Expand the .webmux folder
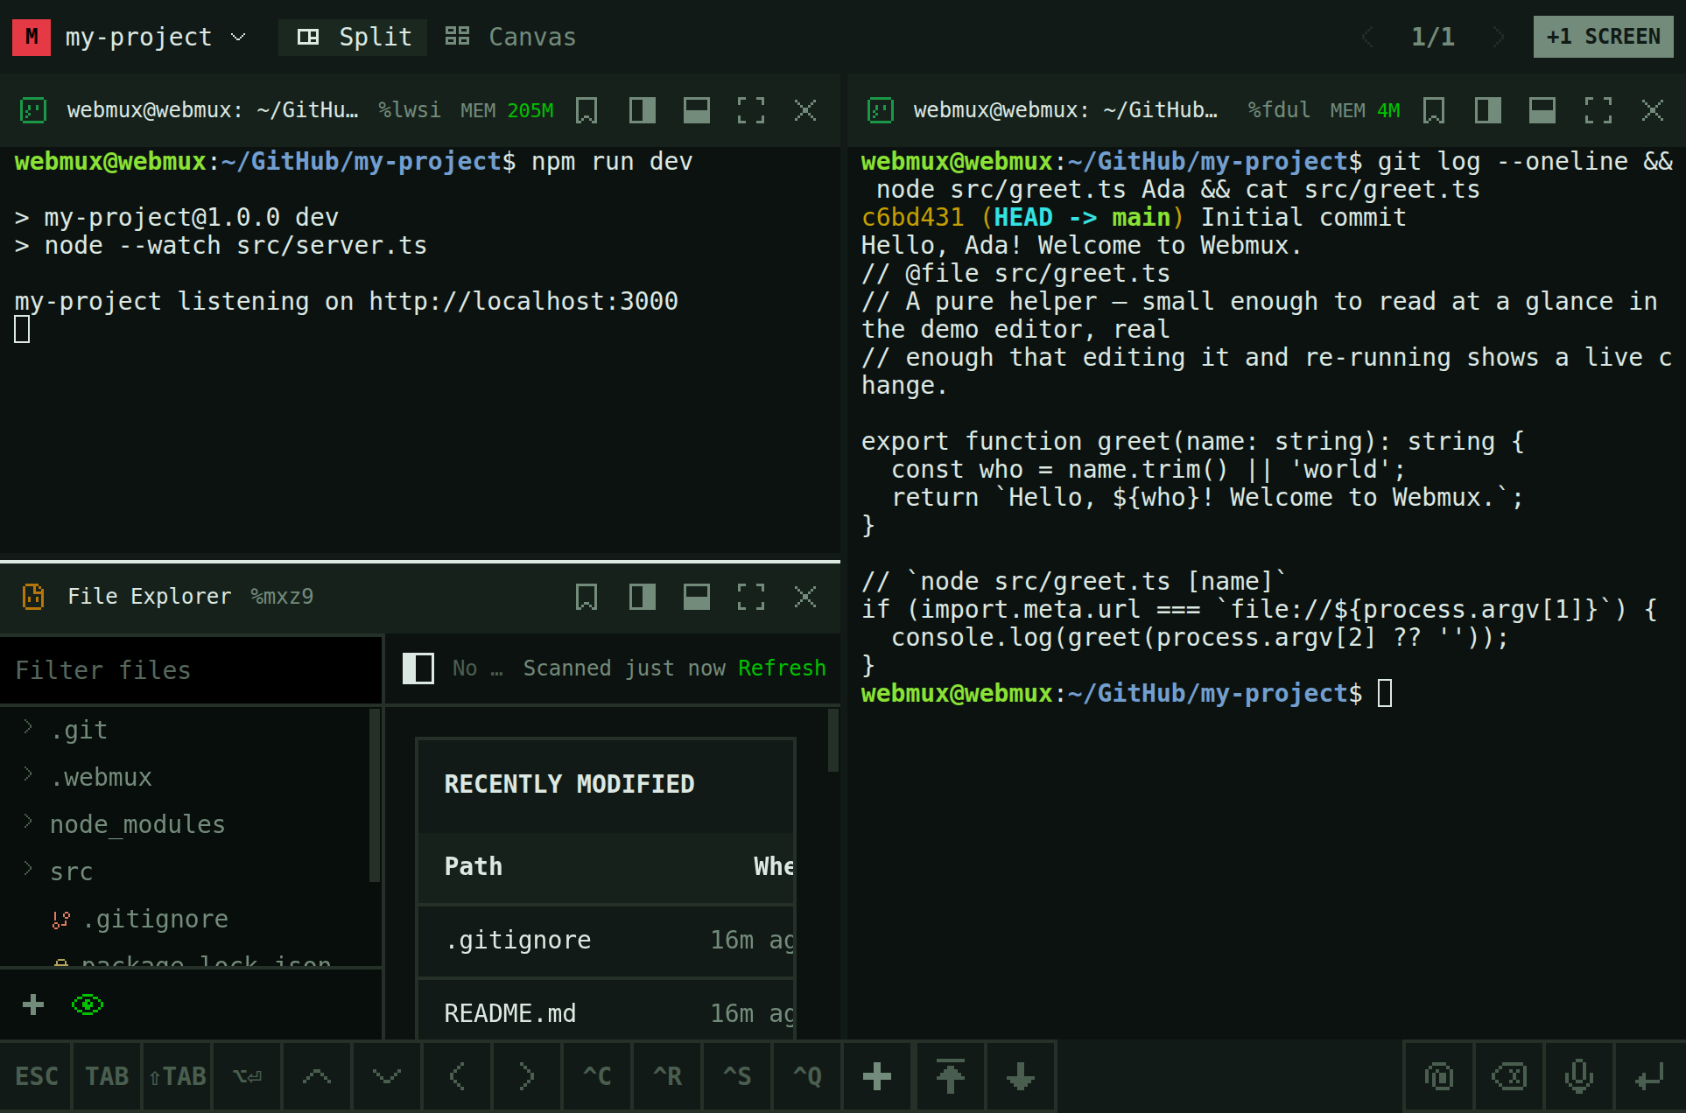This screenshot has width=1686, height=1113. pos(184,777)
